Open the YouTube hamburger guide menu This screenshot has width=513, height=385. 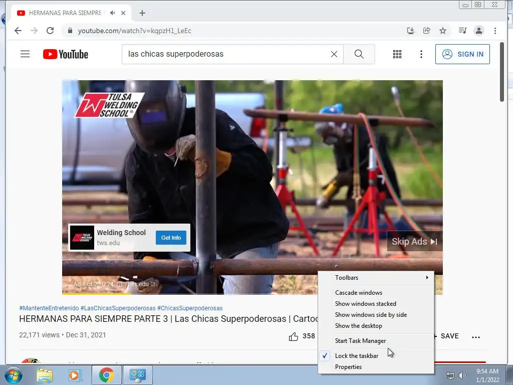point(25,54)
